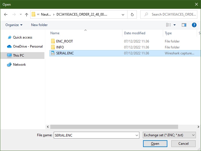Select Quick access in sidebar

click(23, 37)
